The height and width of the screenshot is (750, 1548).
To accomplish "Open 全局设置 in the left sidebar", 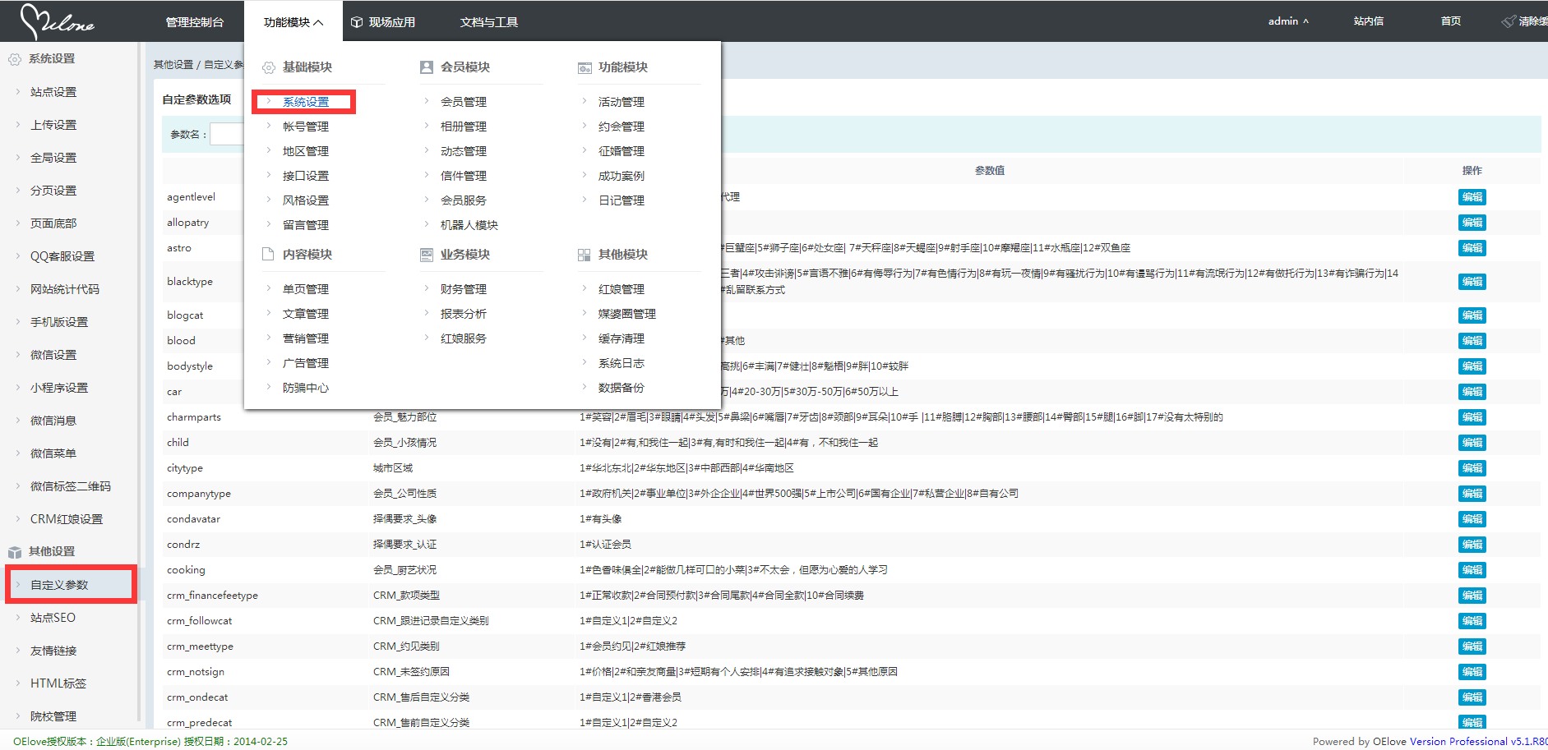I will 53,158.
